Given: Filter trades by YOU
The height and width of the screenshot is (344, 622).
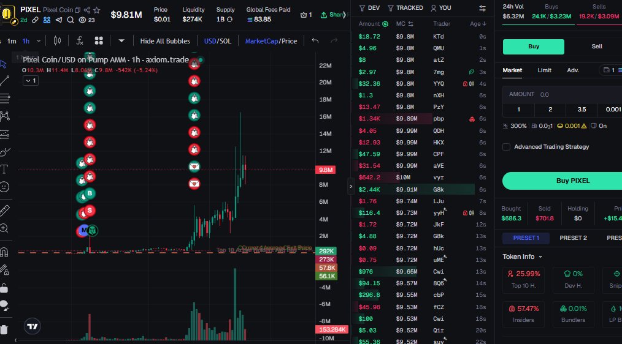Looking at the screenshot, I should click(x=440, y=8).
